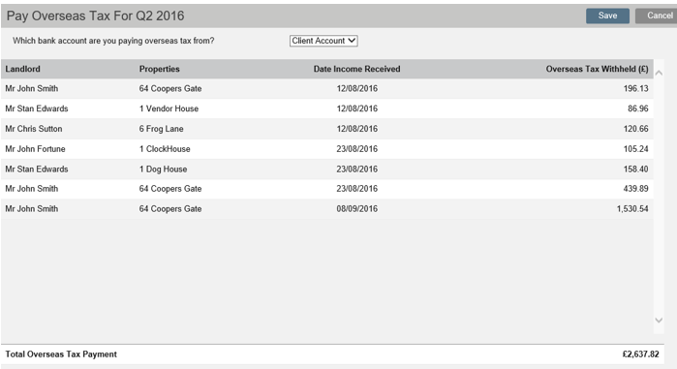
Task: Click property 1 Vendor House
Action: tap(169, 108)
